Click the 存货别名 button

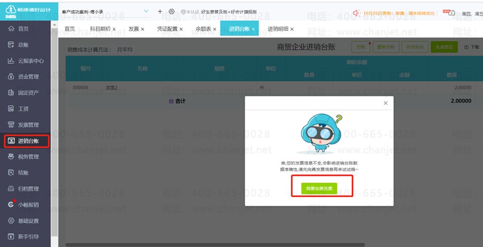coord(415,47)
